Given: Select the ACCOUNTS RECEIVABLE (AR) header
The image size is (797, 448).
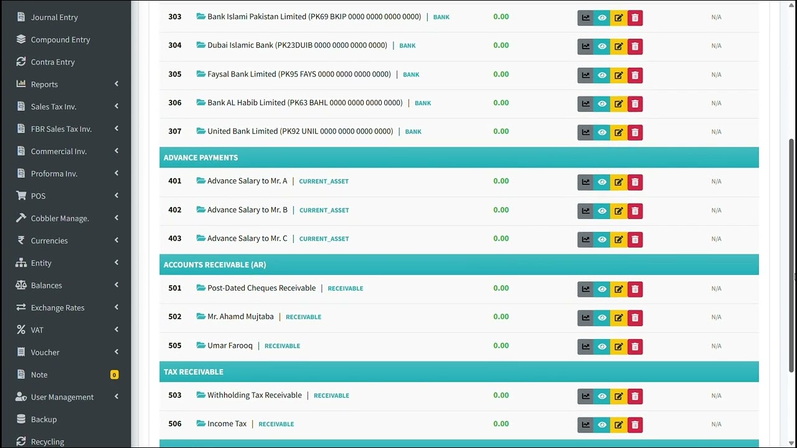Looking at the screenshot, I should [x=459, y=264].
